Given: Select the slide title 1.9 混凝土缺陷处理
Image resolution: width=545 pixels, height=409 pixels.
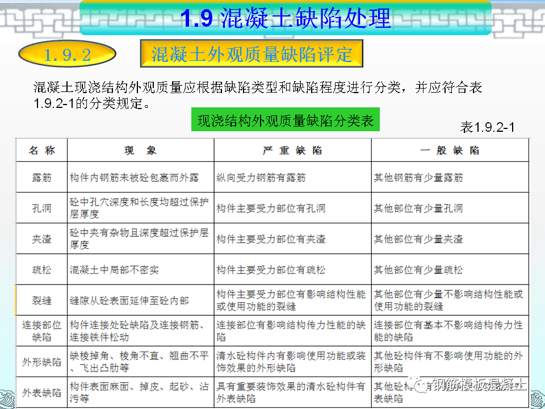Looking at the screenshot, I should [286, 18].
